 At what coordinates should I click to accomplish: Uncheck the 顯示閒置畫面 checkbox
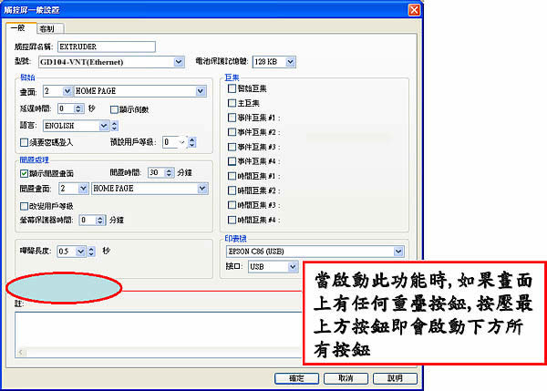(x=25, y=172)
